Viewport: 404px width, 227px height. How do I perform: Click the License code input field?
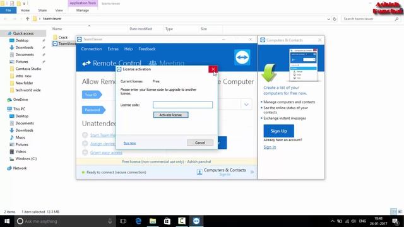click(182, 105)
